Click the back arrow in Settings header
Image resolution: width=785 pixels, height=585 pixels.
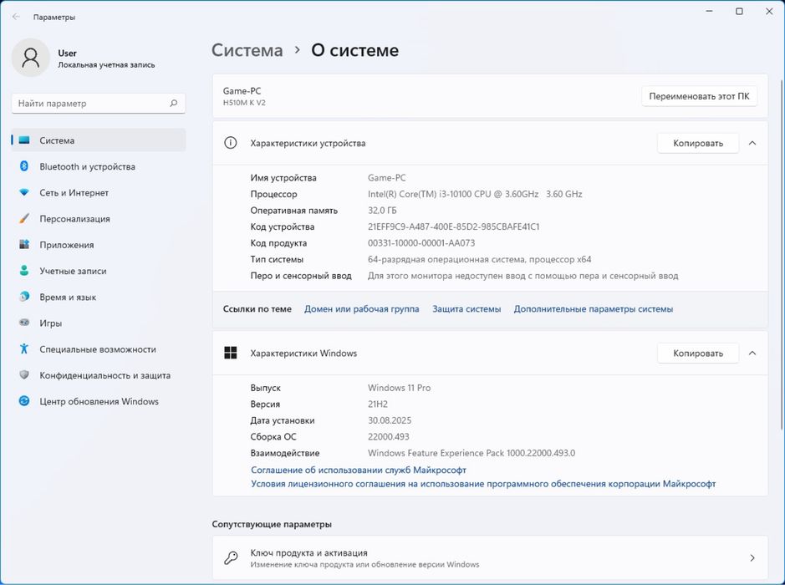tap(16, 16)
